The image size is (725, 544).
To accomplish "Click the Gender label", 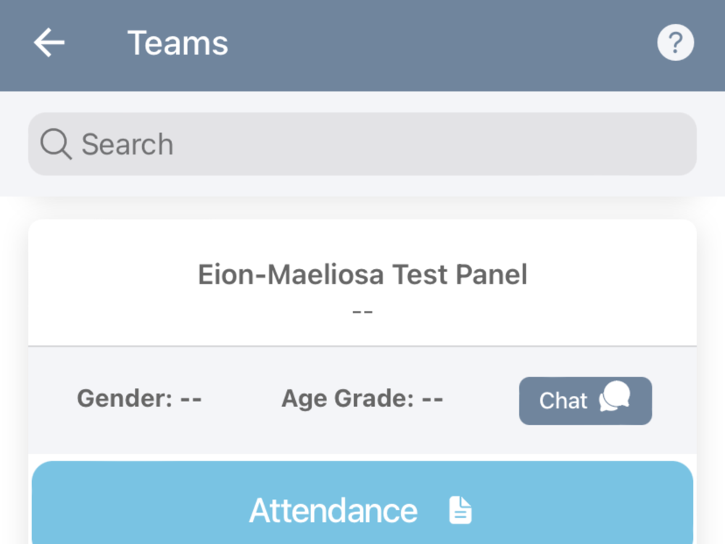I will [x=123, y=398].
